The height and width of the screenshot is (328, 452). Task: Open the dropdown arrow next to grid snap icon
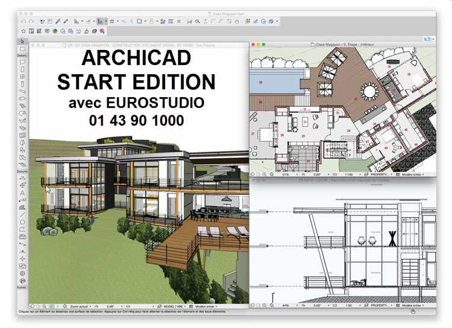118,21
